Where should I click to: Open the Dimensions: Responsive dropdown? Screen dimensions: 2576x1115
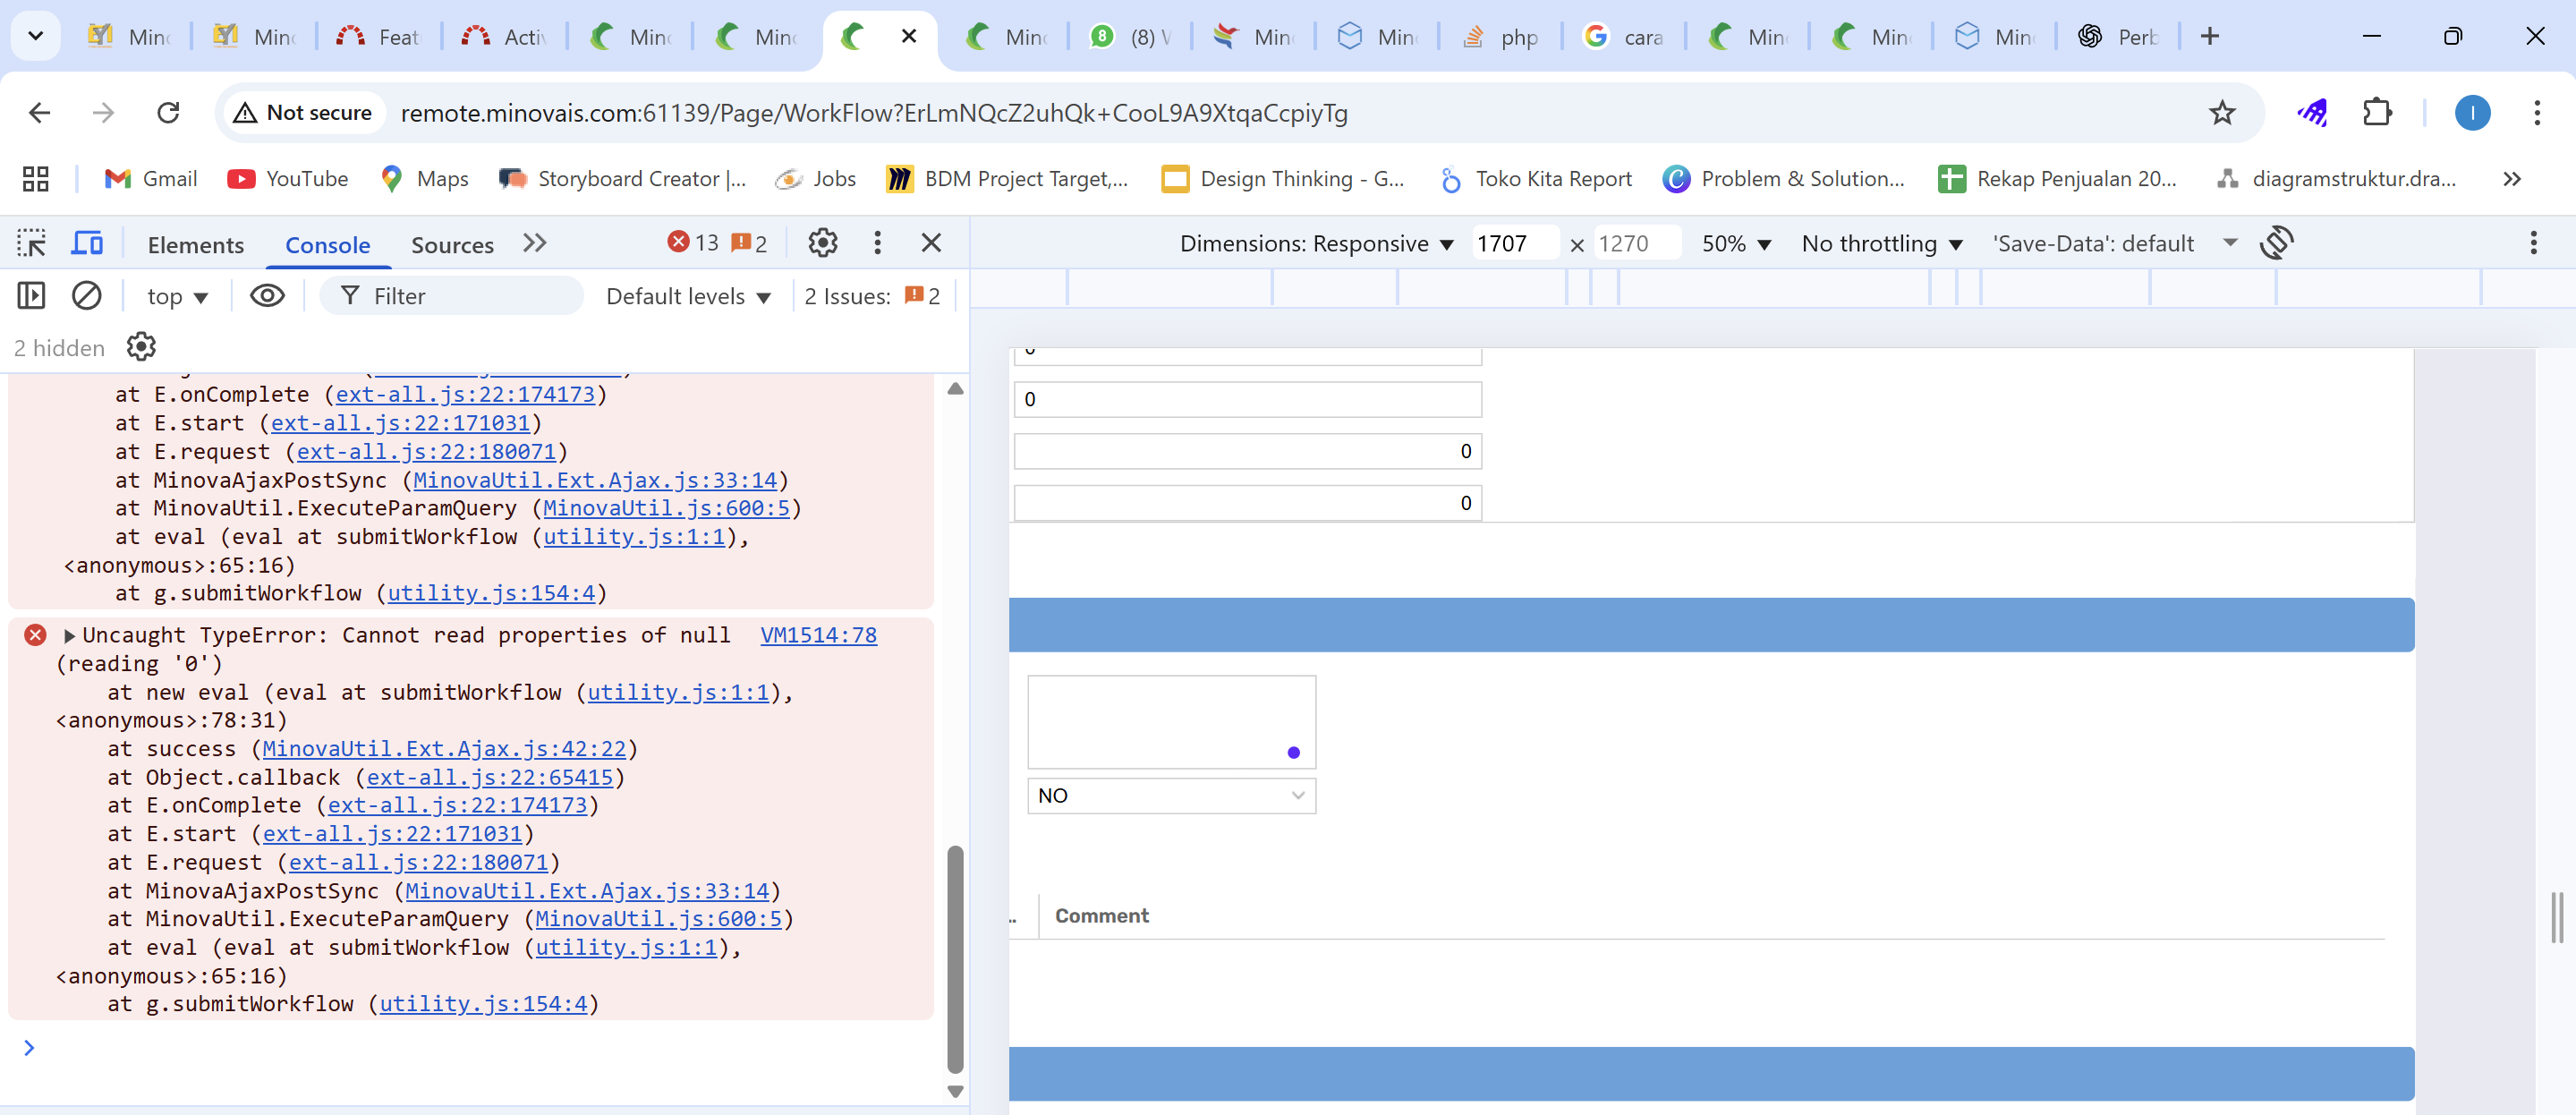coord(1316,244)
